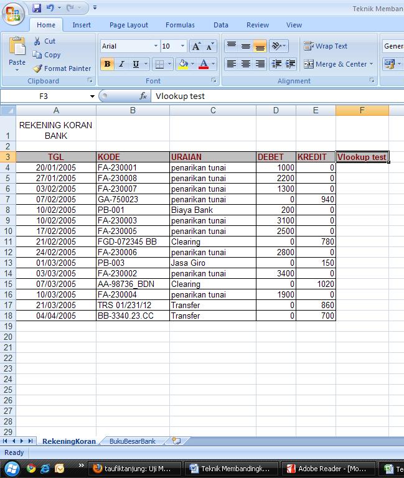
Task: Switch to Review tab
Action: click(x=258, y=25)
